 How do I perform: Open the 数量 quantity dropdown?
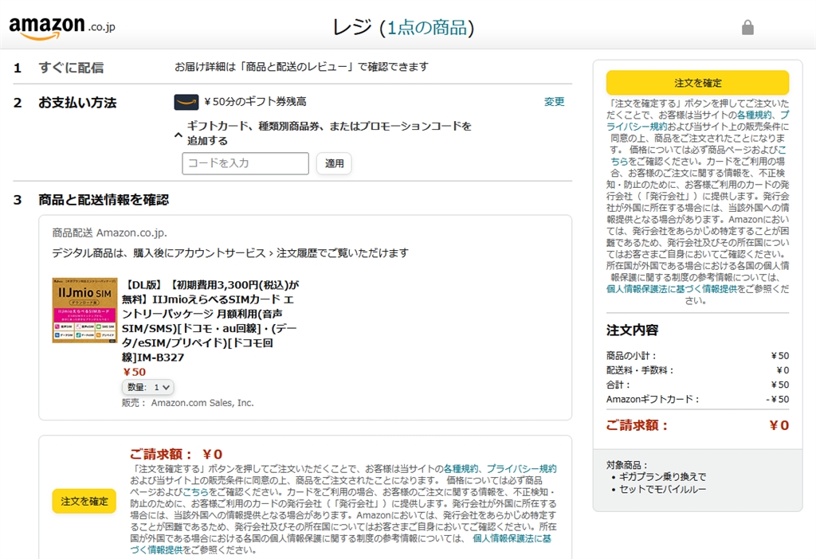(148, 387)
